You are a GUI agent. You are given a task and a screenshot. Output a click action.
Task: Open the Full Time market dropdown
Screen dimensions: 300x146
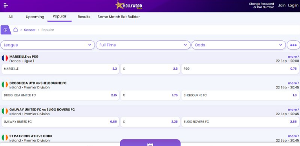143,45
